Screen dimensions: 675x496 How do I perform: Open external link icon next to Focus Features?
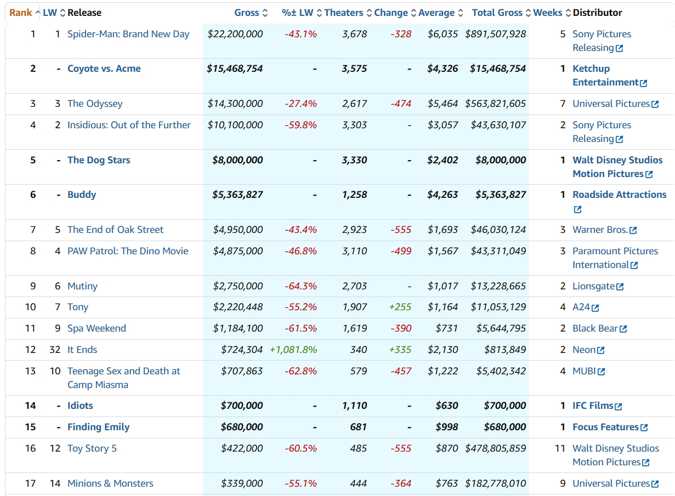(x=644, y=427)
